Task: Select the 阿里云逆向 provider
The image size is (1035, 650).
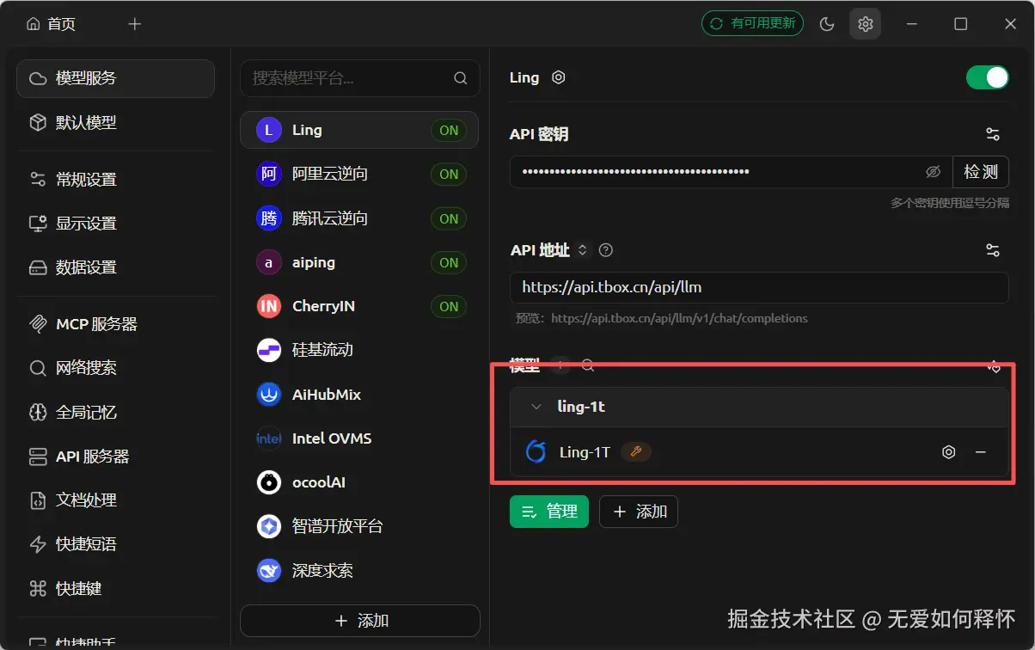Action: pyautogui.click(x=359, y=175)
